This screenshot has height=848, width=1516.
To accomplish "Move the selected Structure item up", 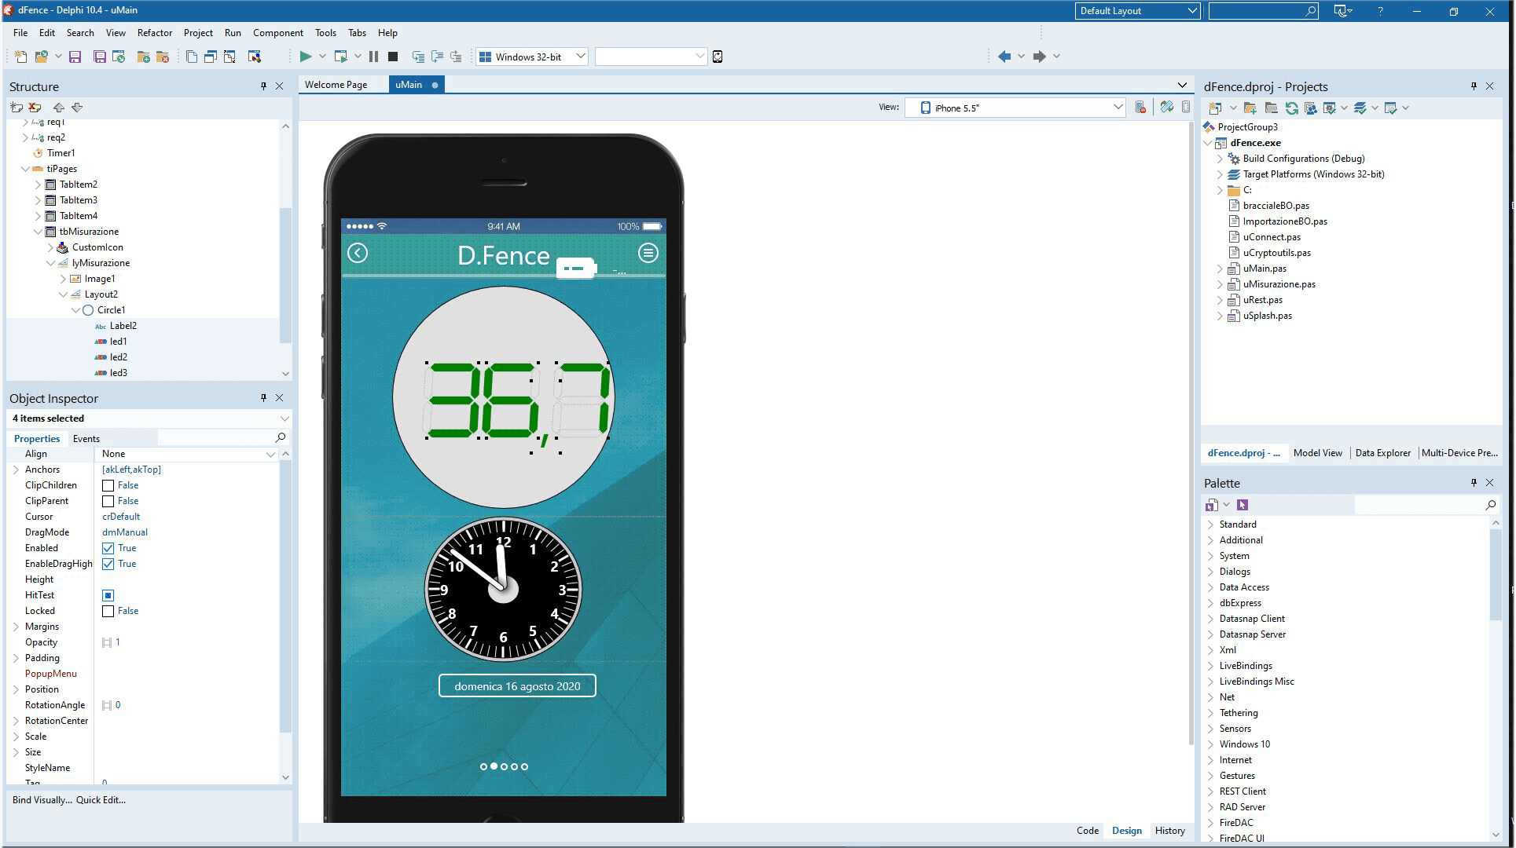I will pyautogui.click(x=59, y=108).
